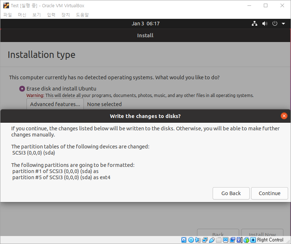The image size is (291, 244).
Task: Click VirtualBox keyboard capture arrow icon
Action: pyautogui.click(x=253, y=240)
